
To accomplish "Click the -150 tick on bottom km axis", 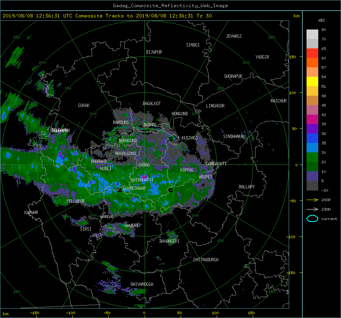I will (x=34, y=313).
